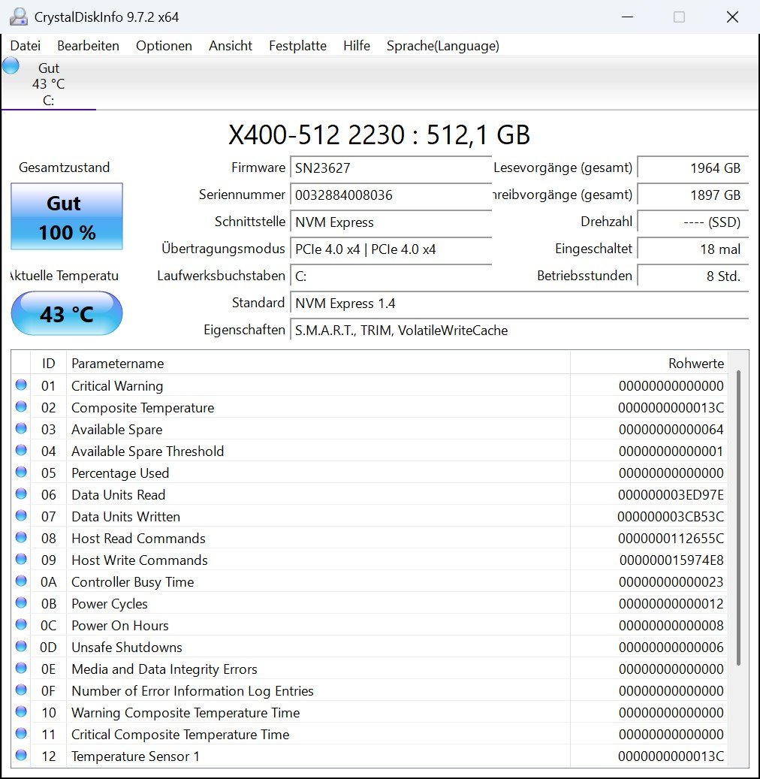Viewport: 760px width, 779px height.
Task: Click the CrystalDiskInfo app icon in title bar
Action: (19, 17)
